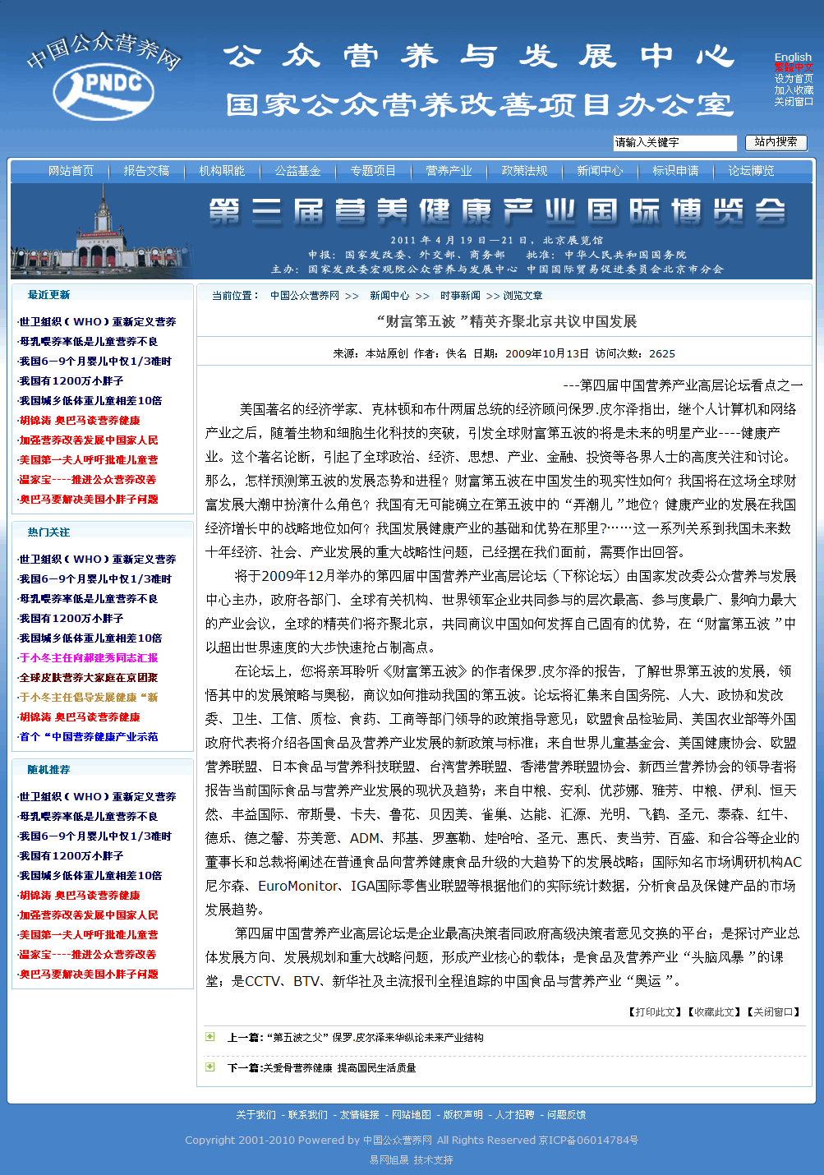The image size is (824, 1175).
Task: Click 中国公众营养网 in the breadcrumb
Action: (305, 296)
